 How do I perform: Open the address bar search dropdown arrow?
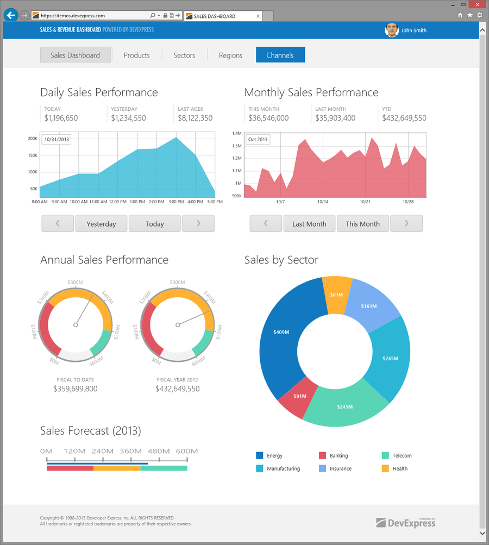click(158, 16)
